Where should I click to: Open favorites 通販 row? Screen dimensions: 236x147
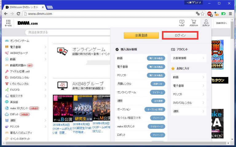coord(189,111)
